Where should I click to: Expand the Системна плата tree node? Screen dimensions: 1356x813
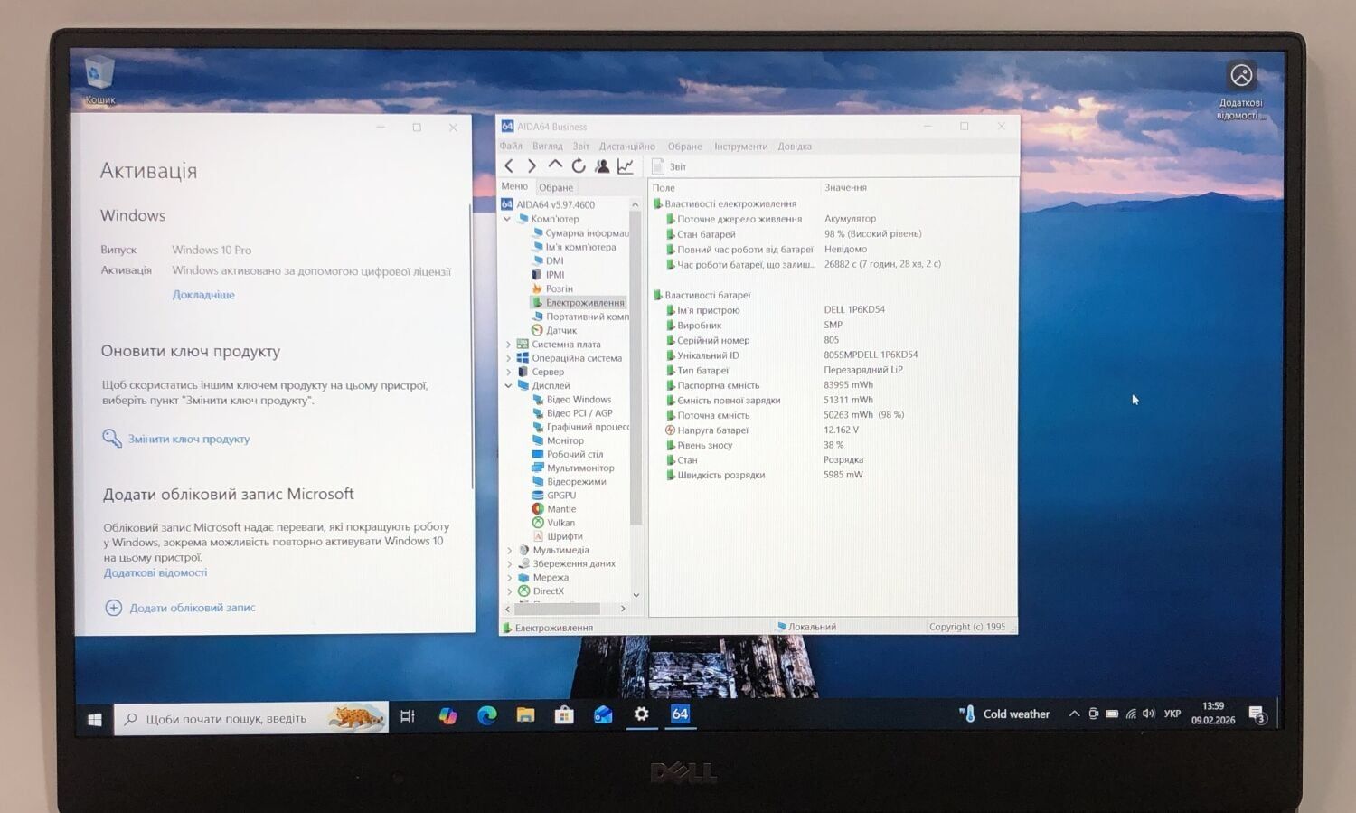tap(508, 345)
